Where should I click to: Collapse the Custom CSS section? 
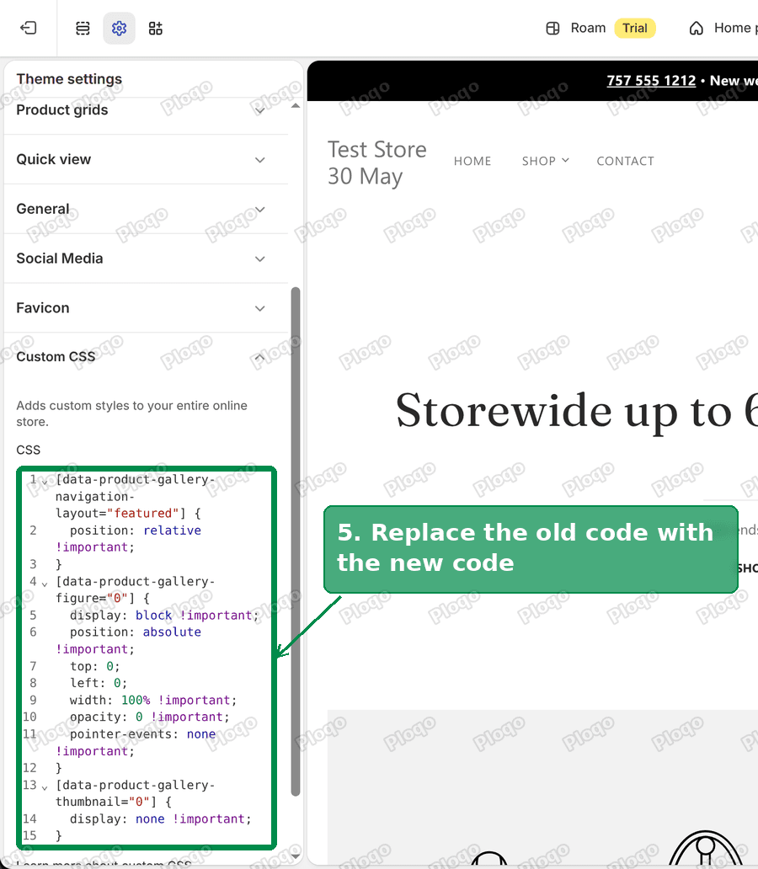coord(147,357)
